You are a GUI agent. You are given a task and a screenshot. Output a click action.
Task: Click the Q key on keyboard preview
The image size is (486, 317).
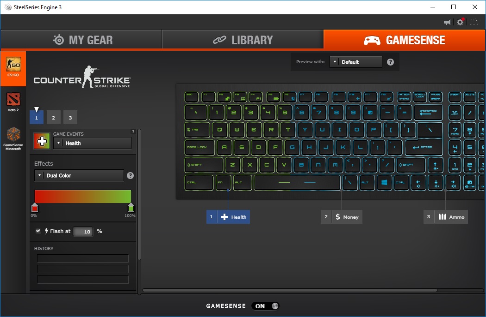coord(219,130)
